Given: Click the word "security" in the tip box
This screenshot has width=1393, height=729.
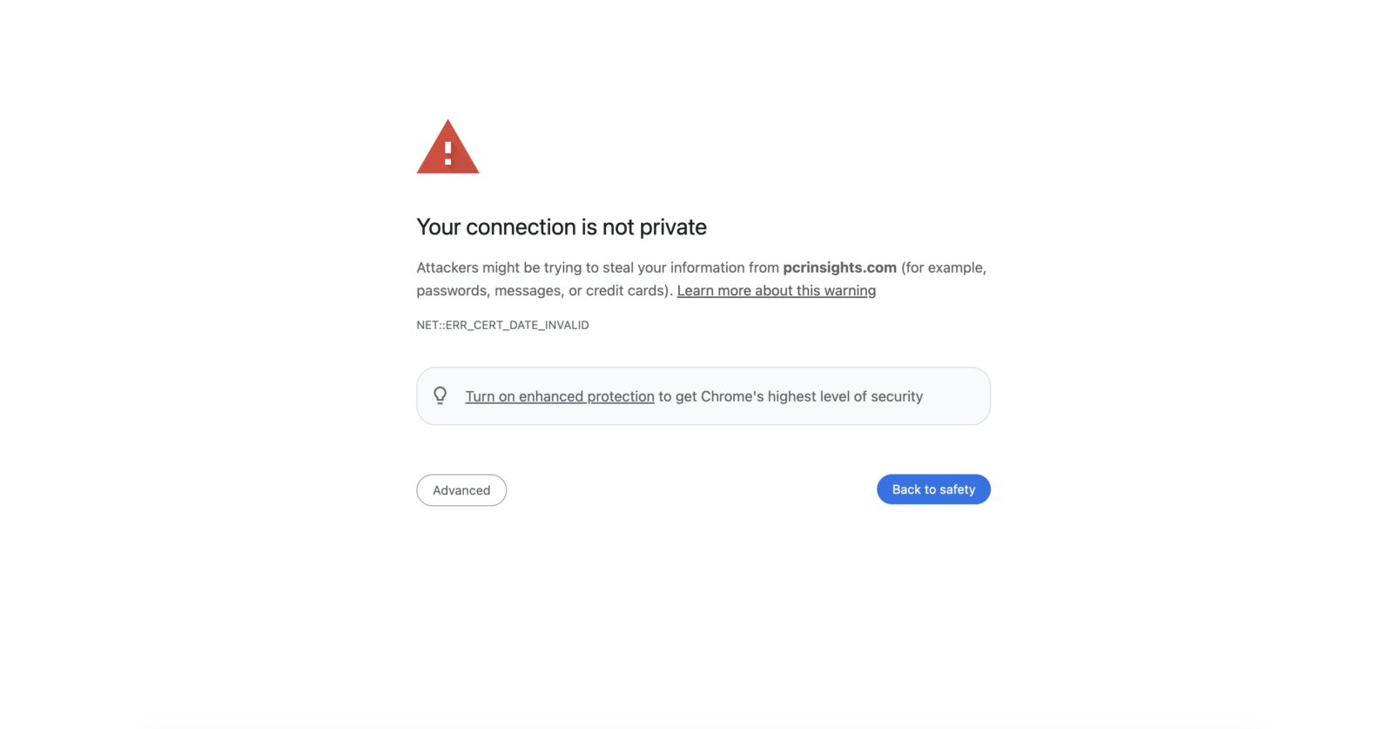Looking at the screenshot, I should (x=897, y=396).
